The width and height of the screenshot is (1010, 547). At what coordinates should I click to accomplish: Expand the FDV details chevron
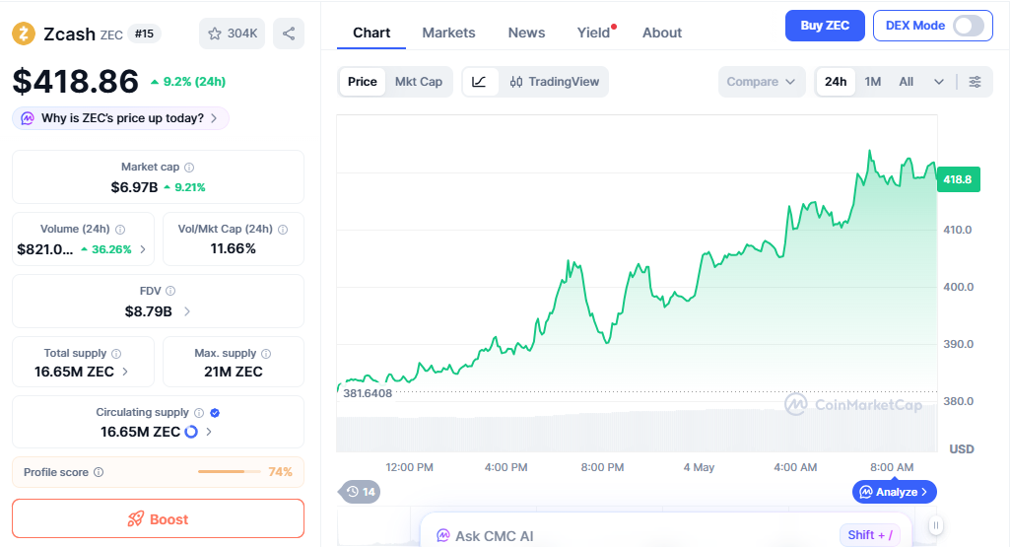[187, 311]
